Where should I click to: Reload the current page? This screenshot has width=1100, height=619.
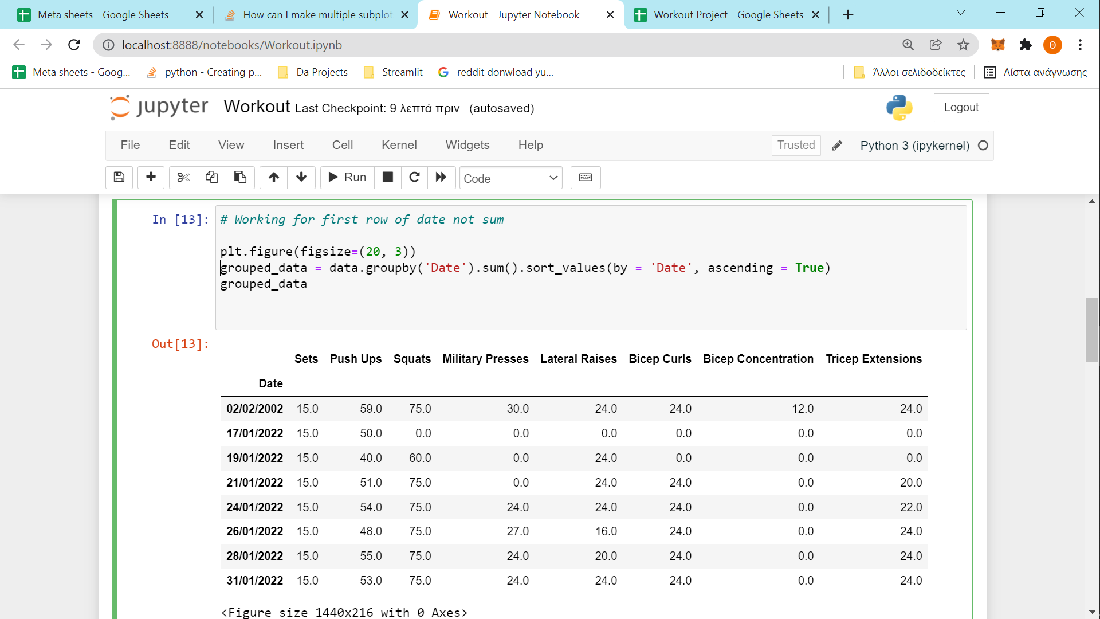(x=74, y=45)
